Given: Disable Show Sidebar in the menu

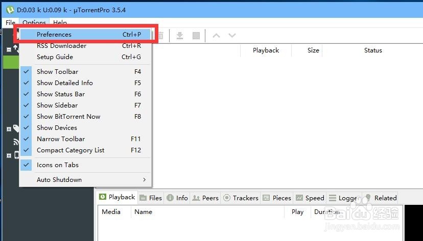Looking at the screenshot, I should [x=86, y=105].
